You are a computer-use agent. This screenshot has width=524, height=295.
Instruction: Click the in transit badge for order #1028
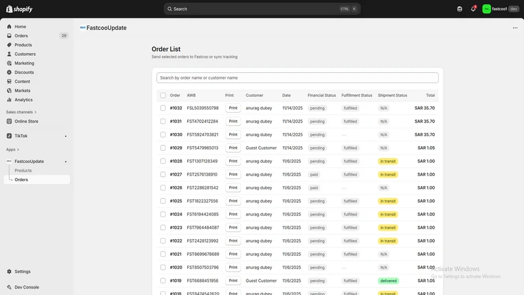tap(388, 161)
